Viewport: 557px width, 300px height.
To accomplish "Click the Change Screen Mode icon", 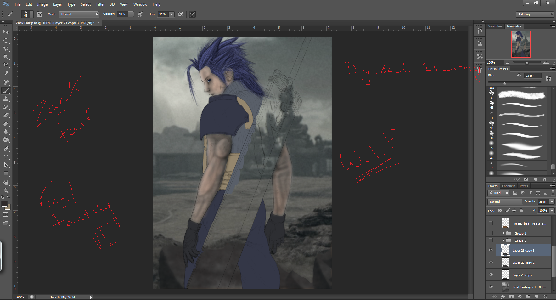I will tap(6, 223).
